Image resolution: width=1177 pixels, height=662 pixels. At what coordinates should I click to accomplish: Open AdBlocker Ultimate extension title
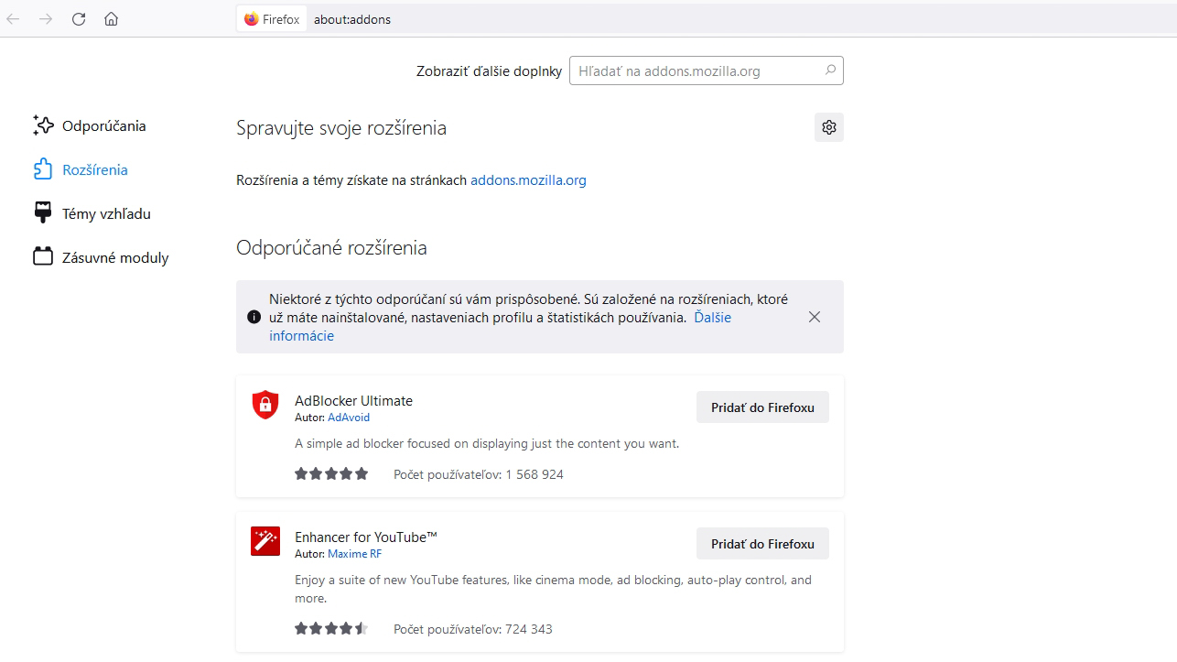[x=353, y=400]
